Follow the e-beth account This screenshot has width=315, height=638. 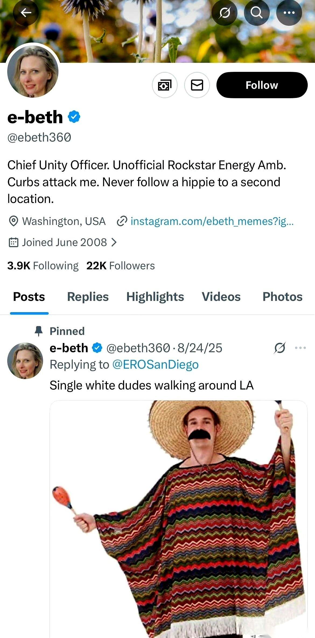[262, 85]
